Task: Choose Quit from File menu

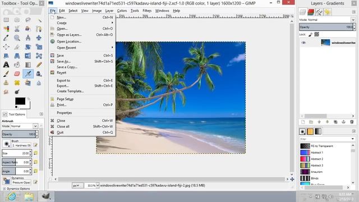Action: 82,132
